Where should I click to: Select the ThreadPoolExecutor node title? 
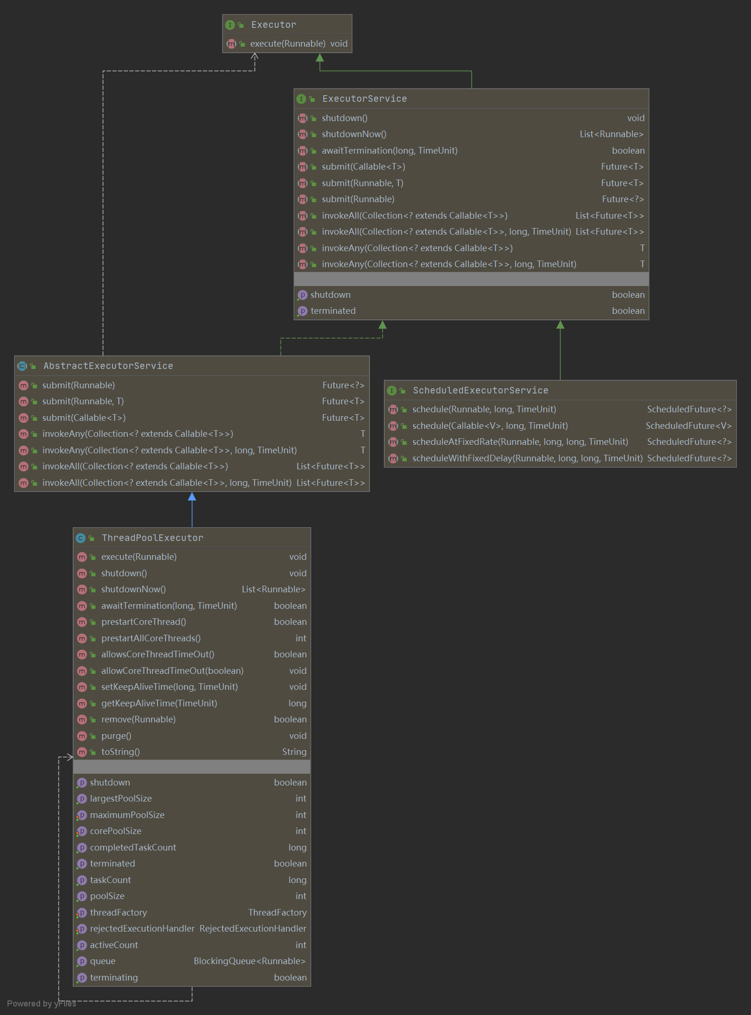(x=152, y=538)
